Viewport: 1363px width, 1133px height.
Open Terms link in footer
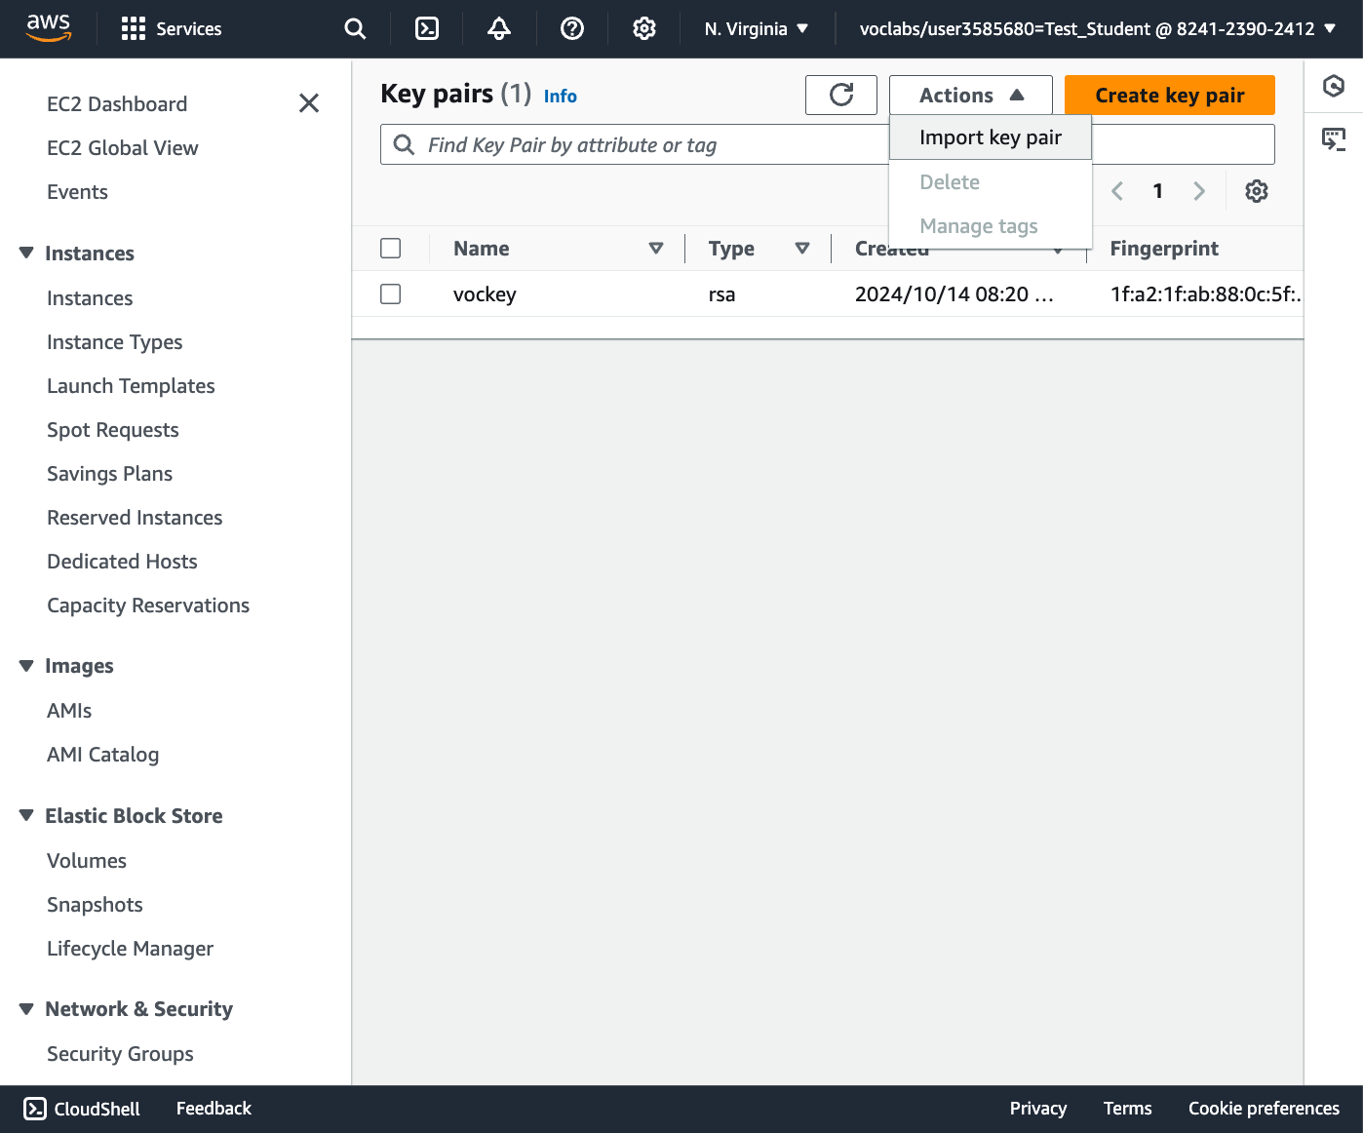(1127, 1109)
